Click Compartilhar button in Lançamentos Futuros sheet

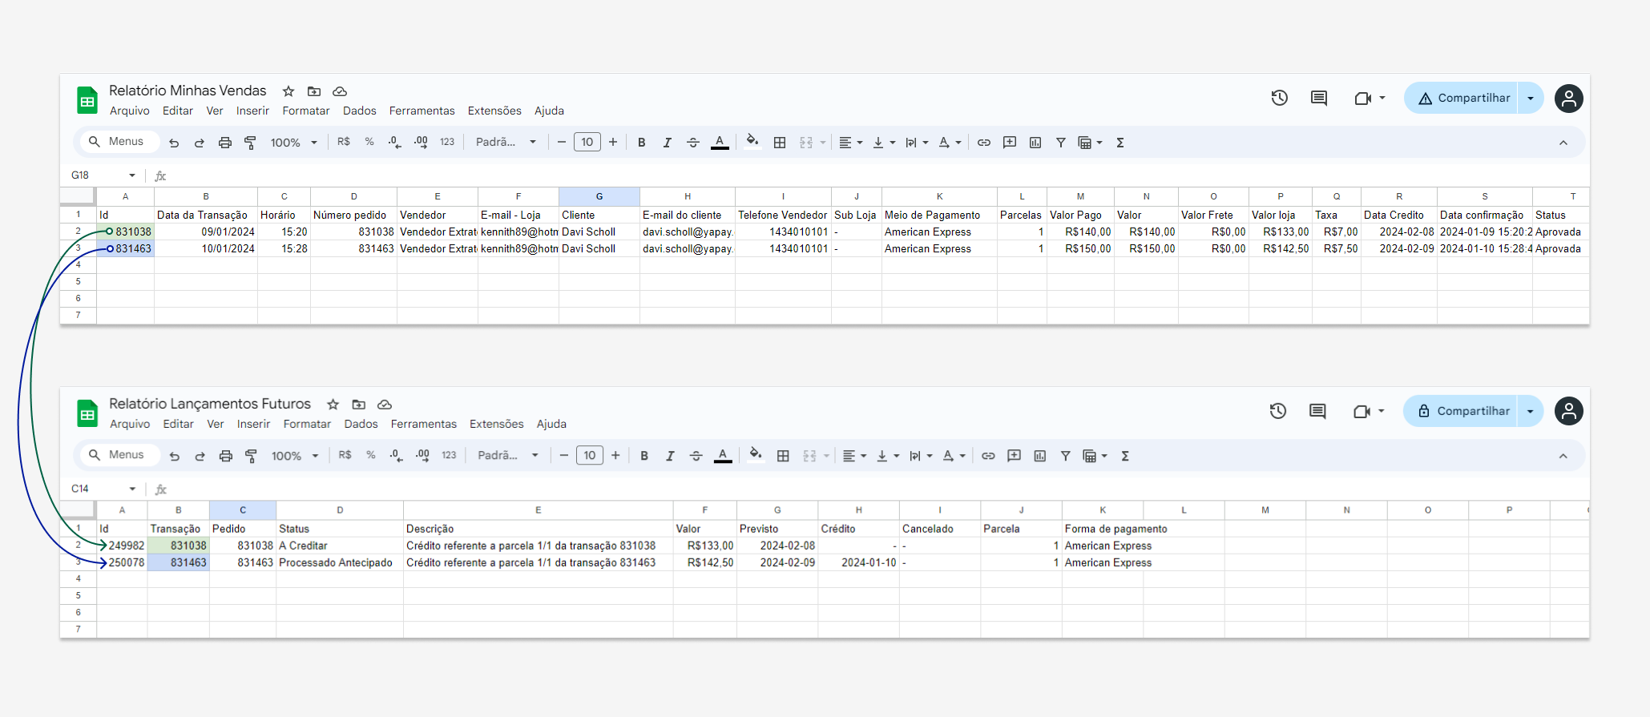(x=1462, y=411)
